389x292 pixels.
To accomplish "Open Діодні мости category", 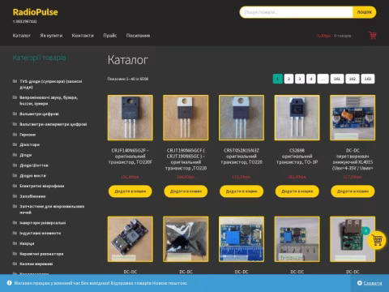I will point(32,176).
